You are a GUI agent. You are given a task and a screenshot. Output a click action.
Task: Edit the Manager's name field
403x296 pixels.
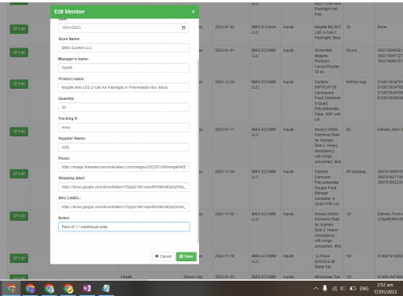pos(123,68)
